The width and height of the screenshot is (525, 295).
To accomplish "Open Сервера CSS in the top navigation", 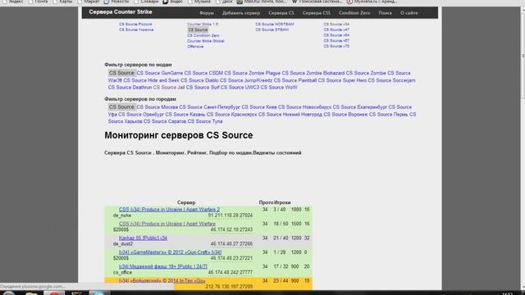I will 317,13.
